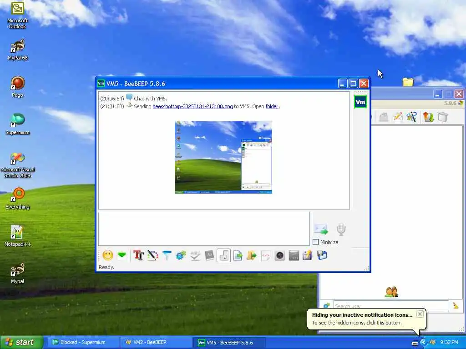This screenshot has height=349, width=466.
Task: Maximize the VM5 BeeBEEP chat window
Action: (353, 84)
